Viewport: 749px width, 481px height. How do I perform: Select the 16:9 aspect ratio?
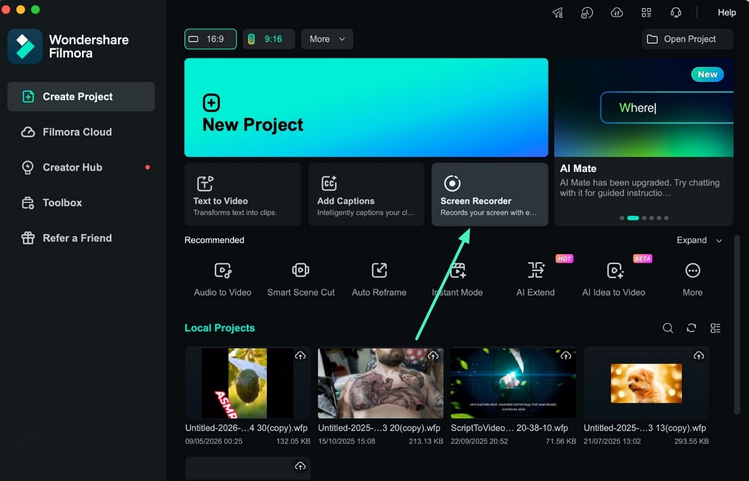(210, 39)
